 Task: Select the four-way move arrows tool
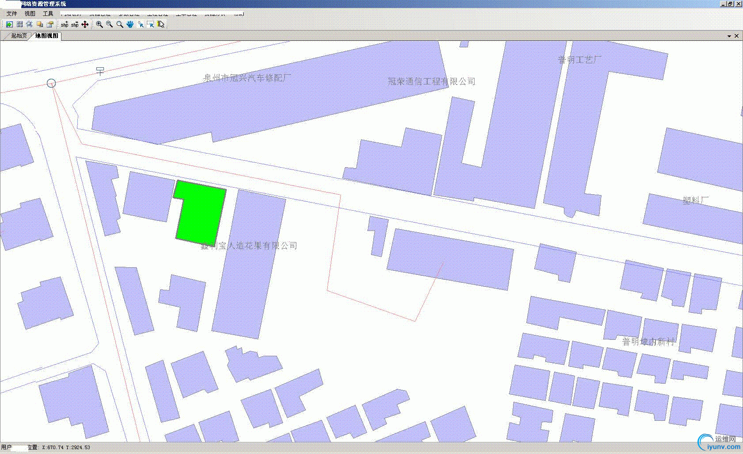click(x=85, y=24)
